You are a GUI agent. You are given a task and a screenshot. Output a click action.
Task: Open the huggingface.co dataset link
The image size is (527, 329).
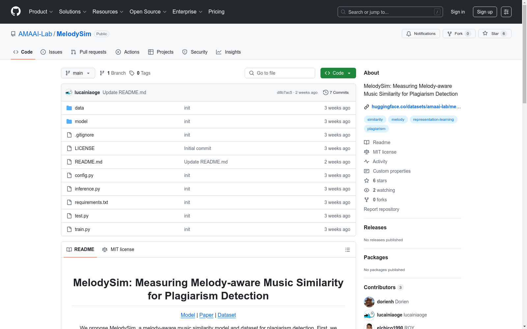(416, 107)
